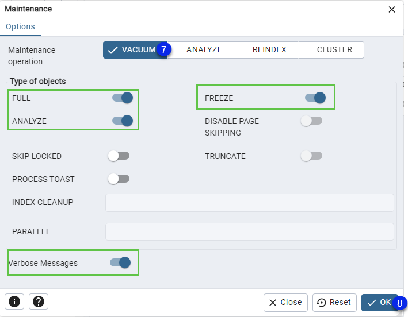
Task: Open the Options tab
Action: coord(20,27)
